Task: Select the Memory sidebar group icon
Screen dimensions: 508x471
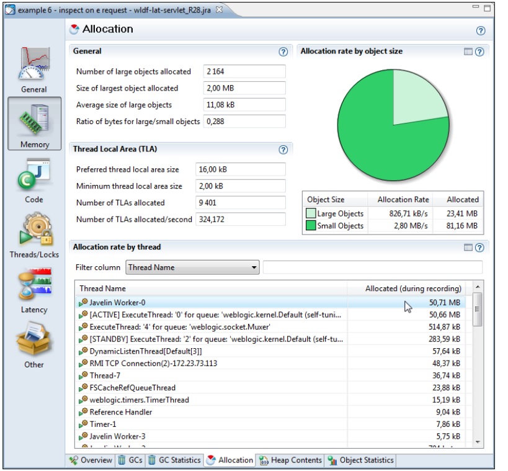Action: [34, 123]
